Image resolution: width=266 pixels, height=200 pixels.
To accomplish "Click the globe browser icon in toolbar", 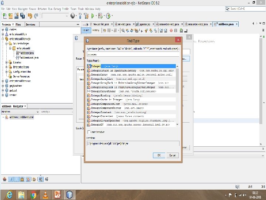I will (x=73, y=16).
